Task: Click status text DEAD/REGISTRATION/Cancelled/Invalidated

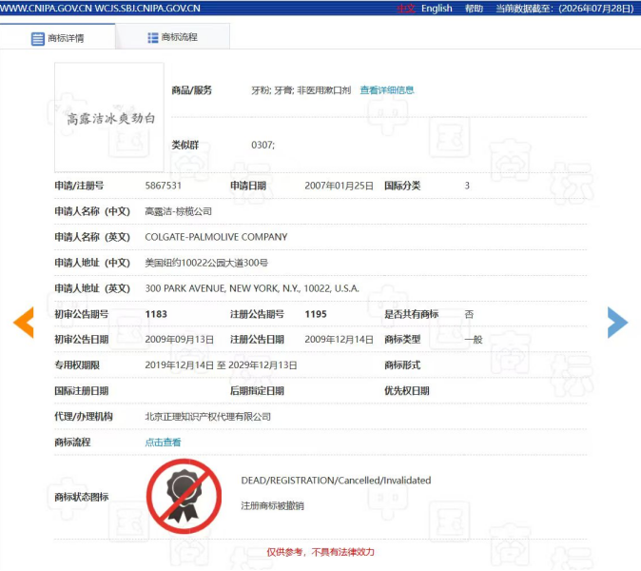Action: click(336, 481)
